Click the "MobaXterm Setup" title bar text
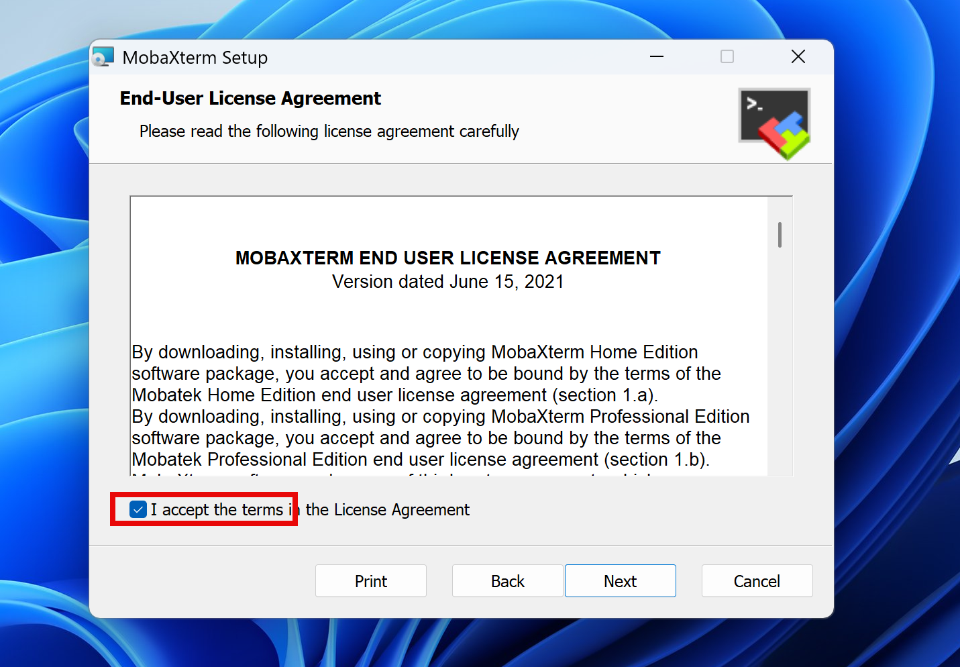960x667 pixels. 195,58
